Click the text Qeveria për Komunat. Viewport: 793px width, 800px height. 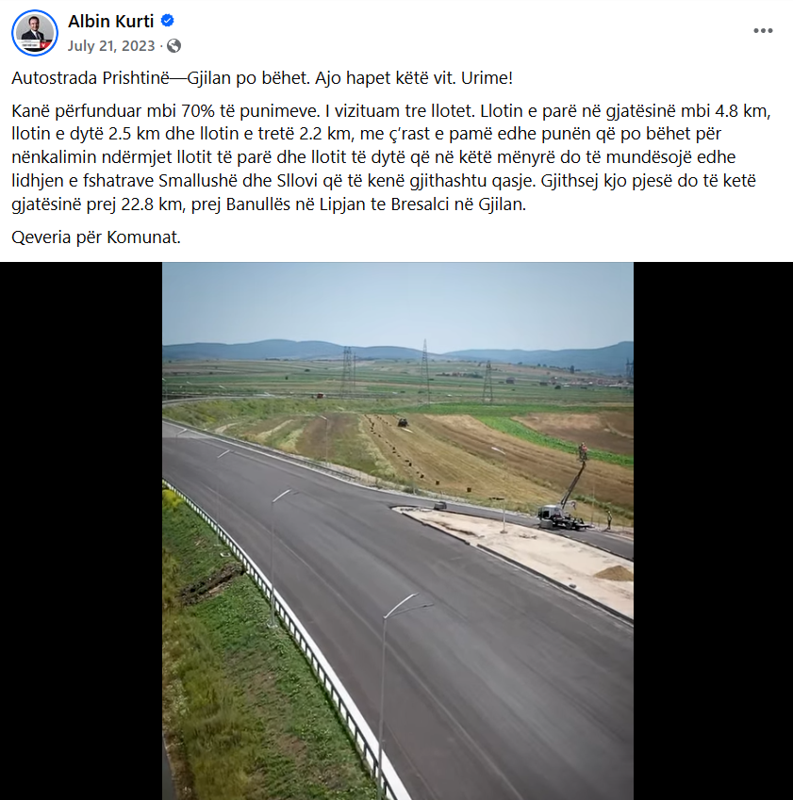click(x=96, y=237)
